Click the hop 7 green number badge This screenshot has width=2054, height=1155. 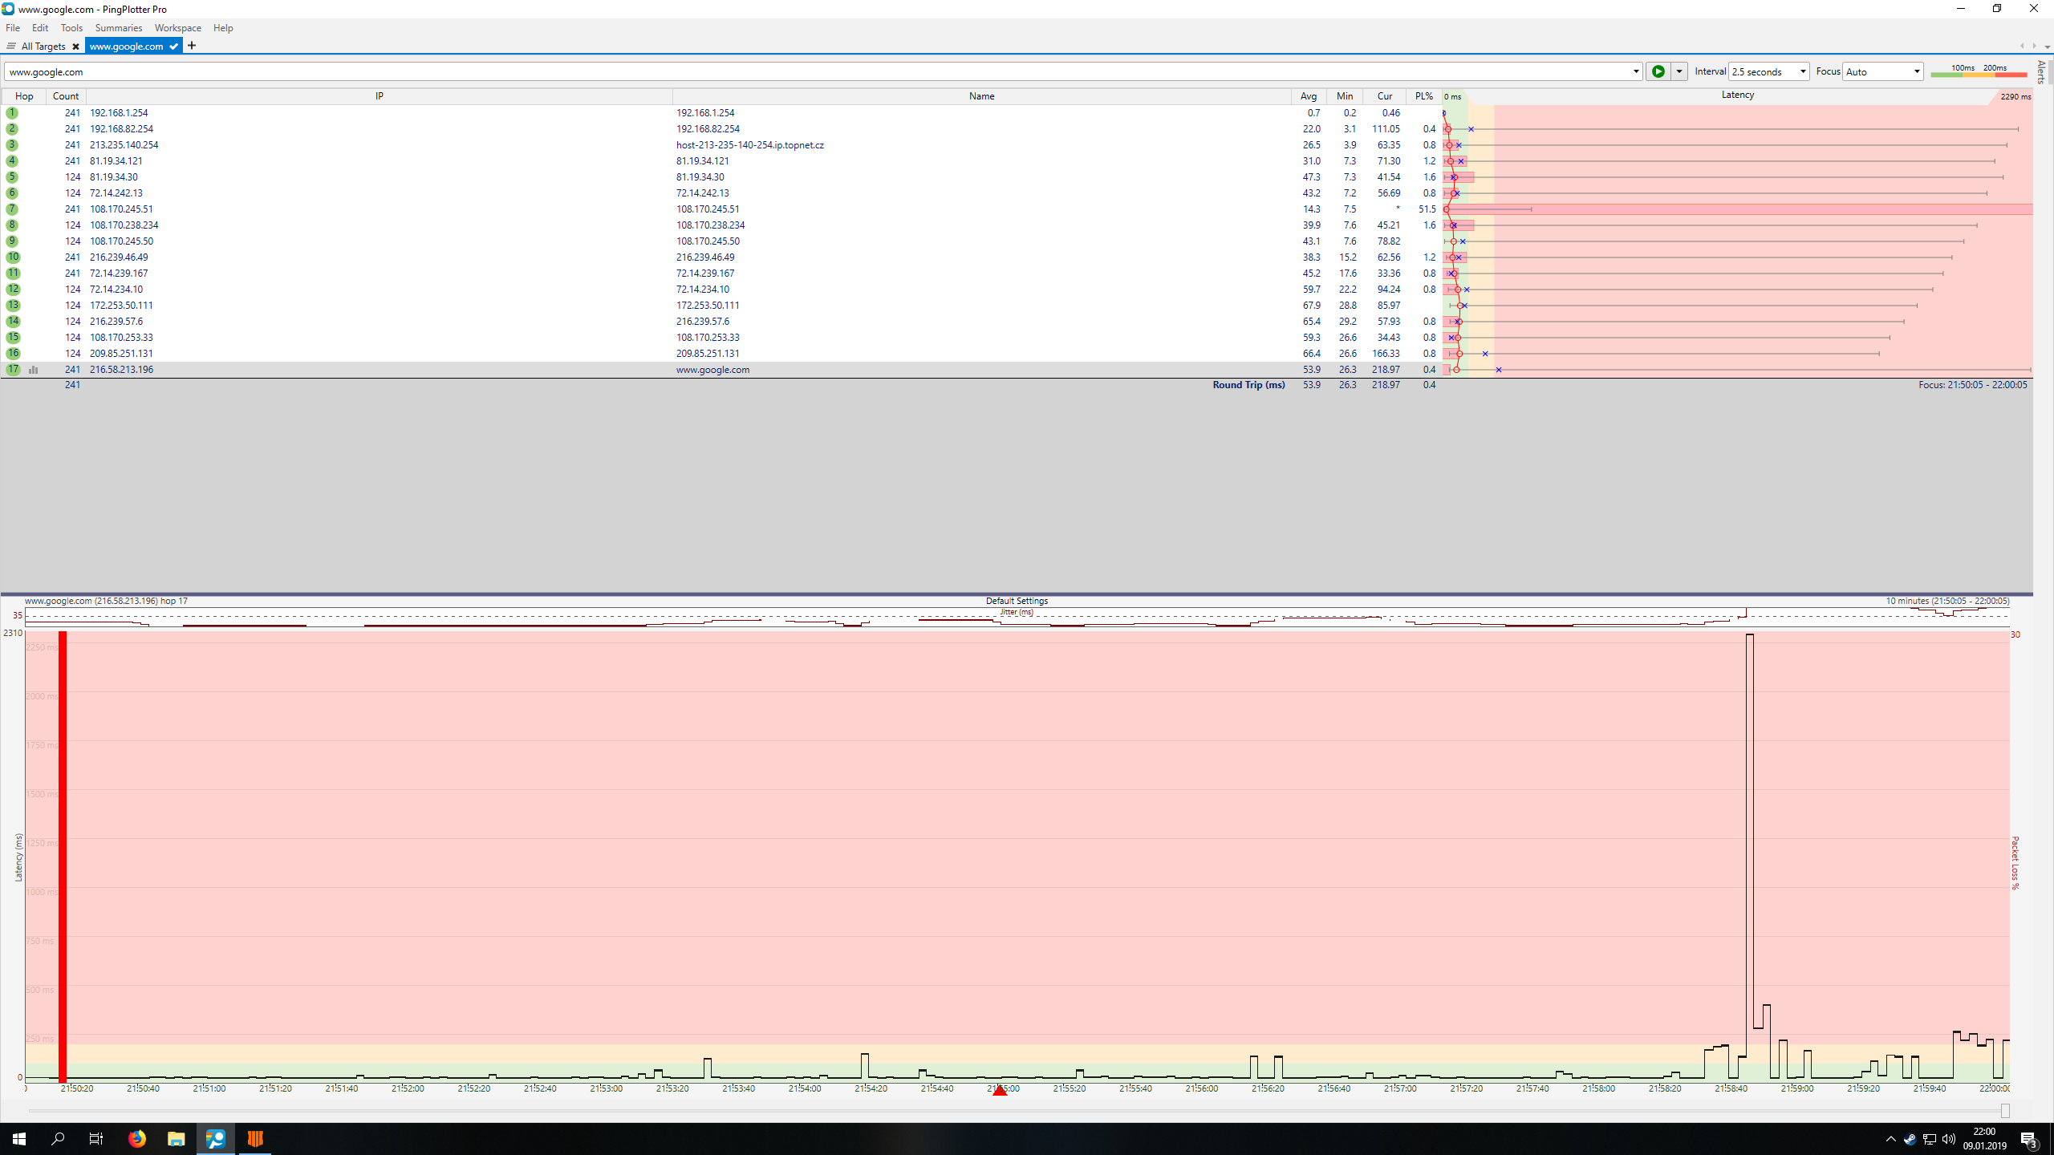tap(12, 209)
